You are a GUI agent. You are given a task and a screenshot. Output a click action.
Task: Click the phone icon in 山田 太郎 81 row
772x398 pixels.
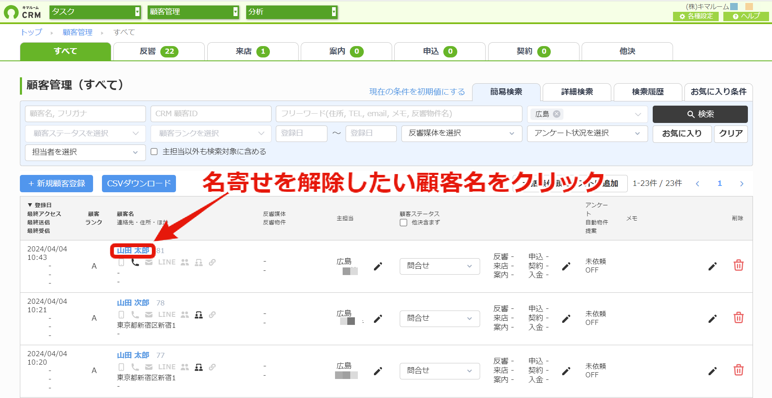[x=135, y=262]
